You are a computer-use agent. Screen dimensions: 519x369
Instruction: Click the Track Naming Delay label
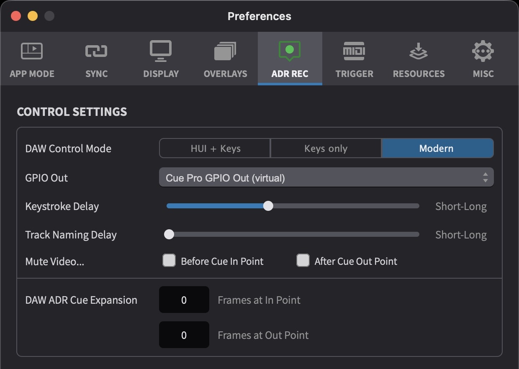coord(71,235)
